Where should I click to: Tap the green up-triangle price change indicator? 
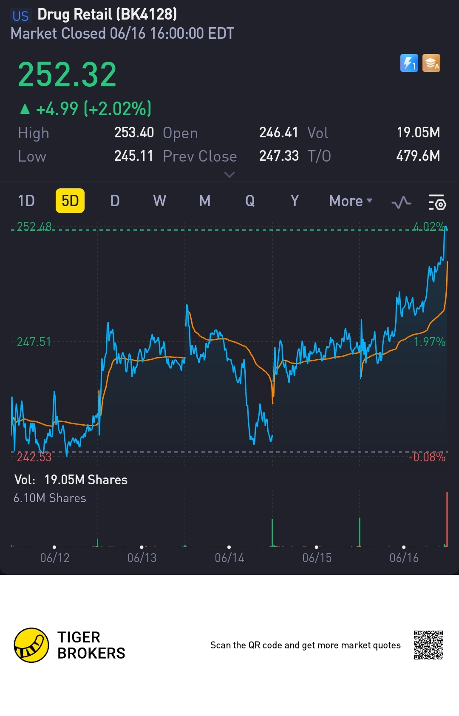[25, 109]
